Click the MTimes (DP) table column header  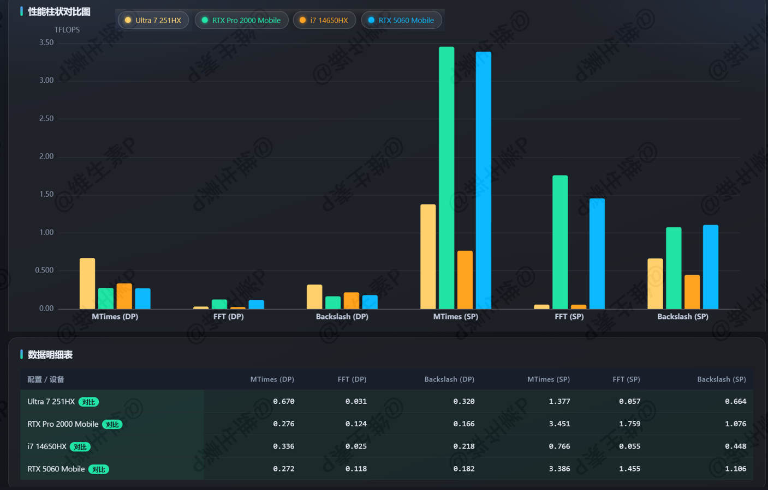272,379
